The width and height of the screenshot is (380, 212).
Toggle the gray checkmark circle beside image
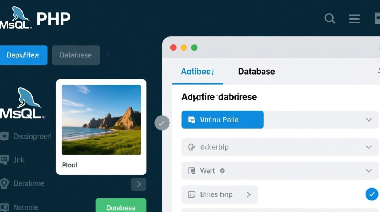point(162,123)
